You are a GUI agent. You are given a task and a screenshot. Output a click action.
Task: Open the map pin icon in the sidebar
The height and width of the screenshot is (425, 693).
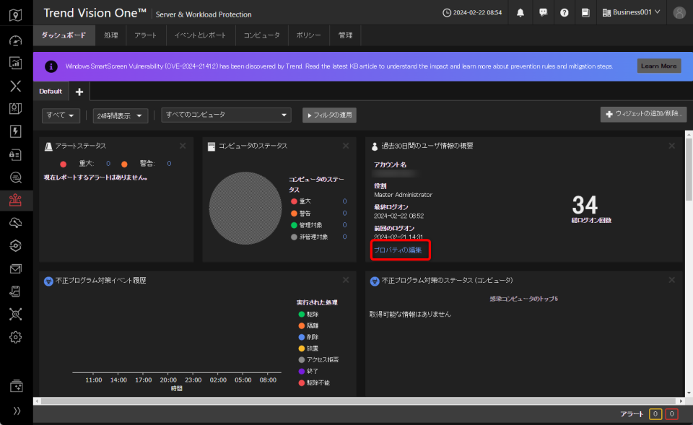(15, 15)
